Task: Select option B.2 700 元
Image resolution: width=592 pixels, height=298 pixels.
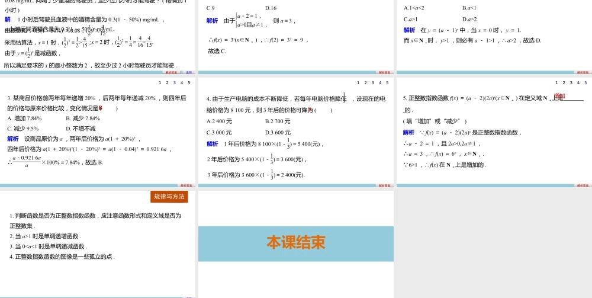Action: click(x=278, y=121)
